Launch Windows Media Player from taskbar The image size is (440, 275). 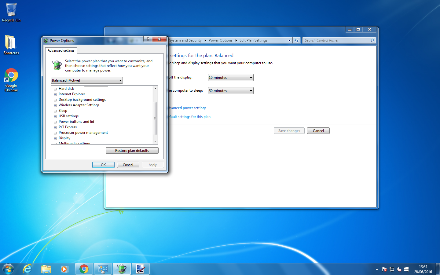[x=64, y=269]
